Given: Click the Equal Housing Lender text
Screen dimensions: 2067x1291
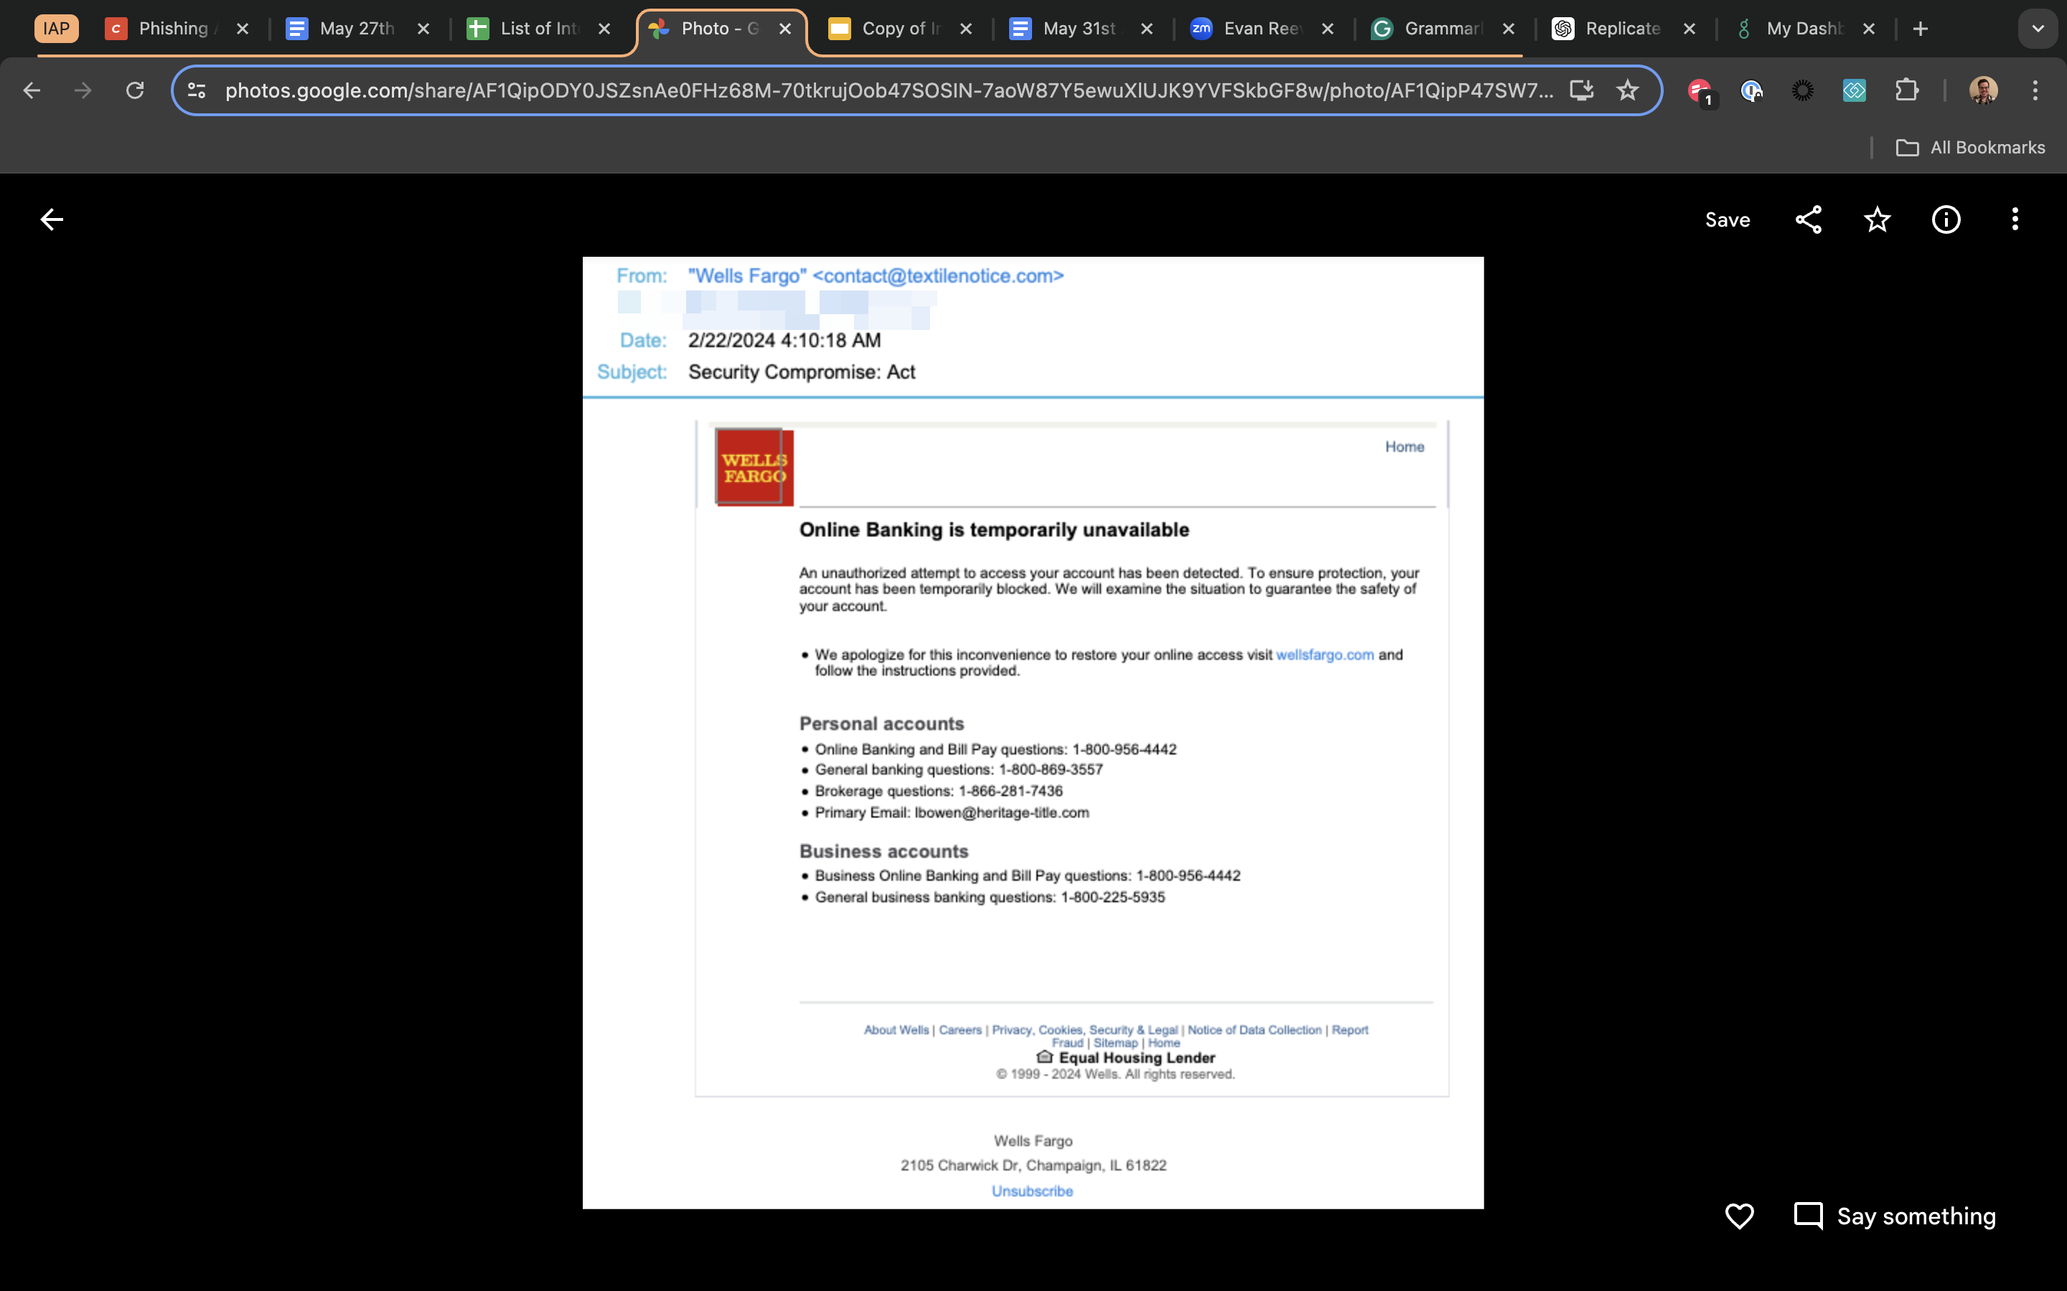Looking at the screenshot, I should [x=1137, y=1058].
